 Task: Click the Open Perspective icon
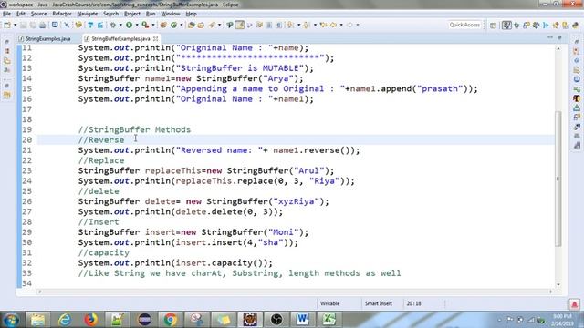pos(493,26)
